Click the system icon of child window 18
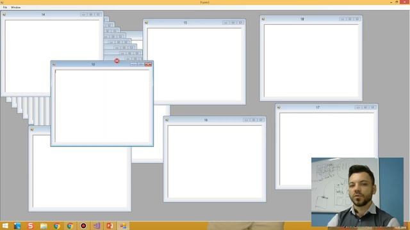This screenshot has width=410, height=230. coord(263,19)
